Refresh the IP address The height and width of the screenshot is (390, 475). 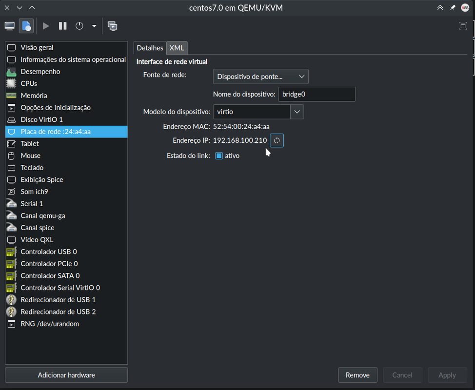[x=277, y=140]
